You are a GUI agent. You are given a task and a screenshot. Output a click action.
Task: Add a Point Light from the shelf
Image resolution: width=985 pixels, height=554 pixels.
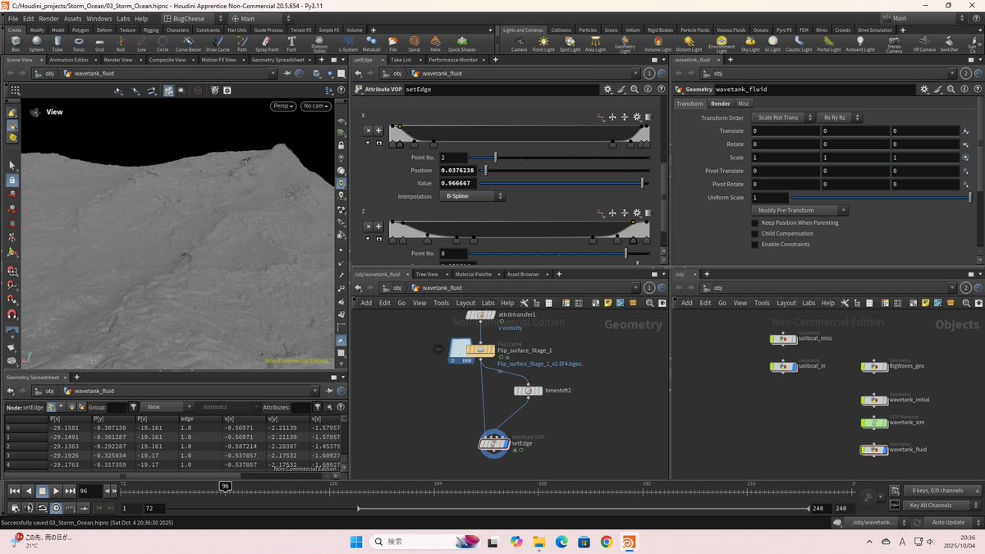543,43
